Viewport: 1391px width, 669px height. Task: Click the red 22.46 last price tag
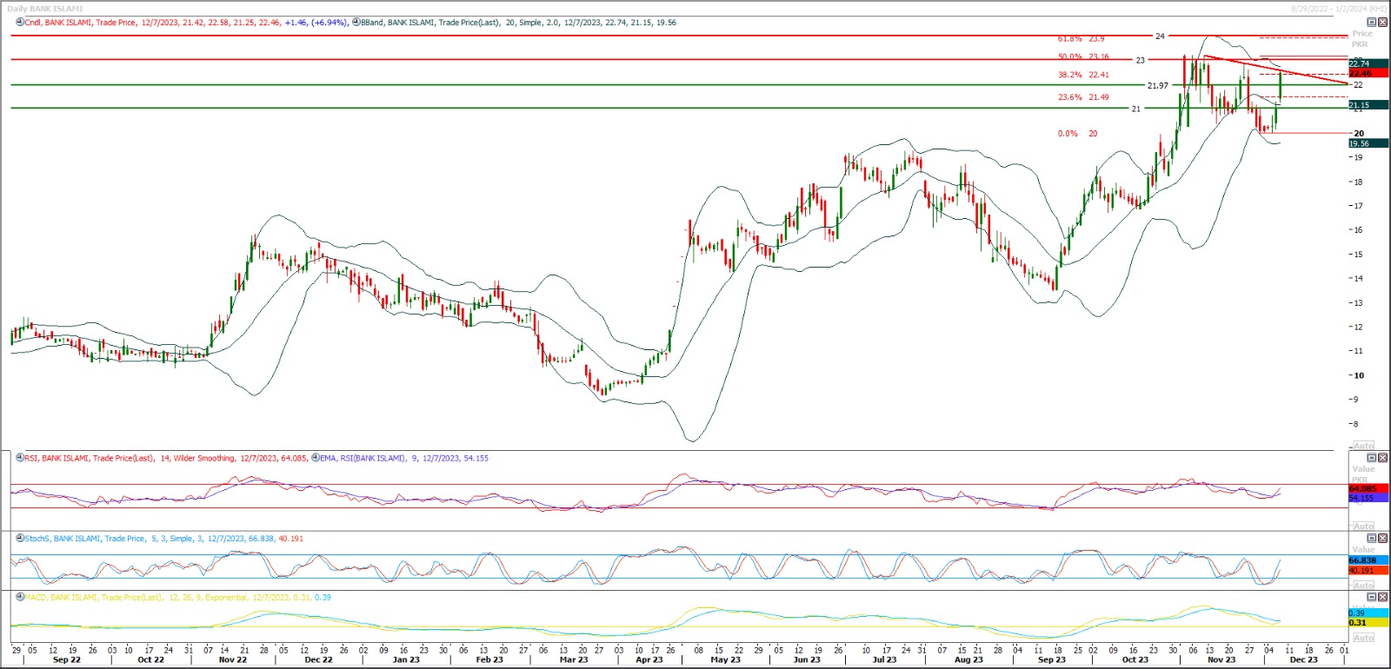(1368, 73)
